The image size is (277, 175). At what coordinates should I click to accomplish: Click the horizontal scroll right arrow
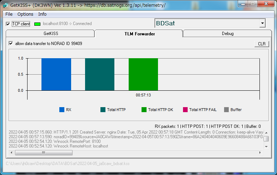[260, 152]
